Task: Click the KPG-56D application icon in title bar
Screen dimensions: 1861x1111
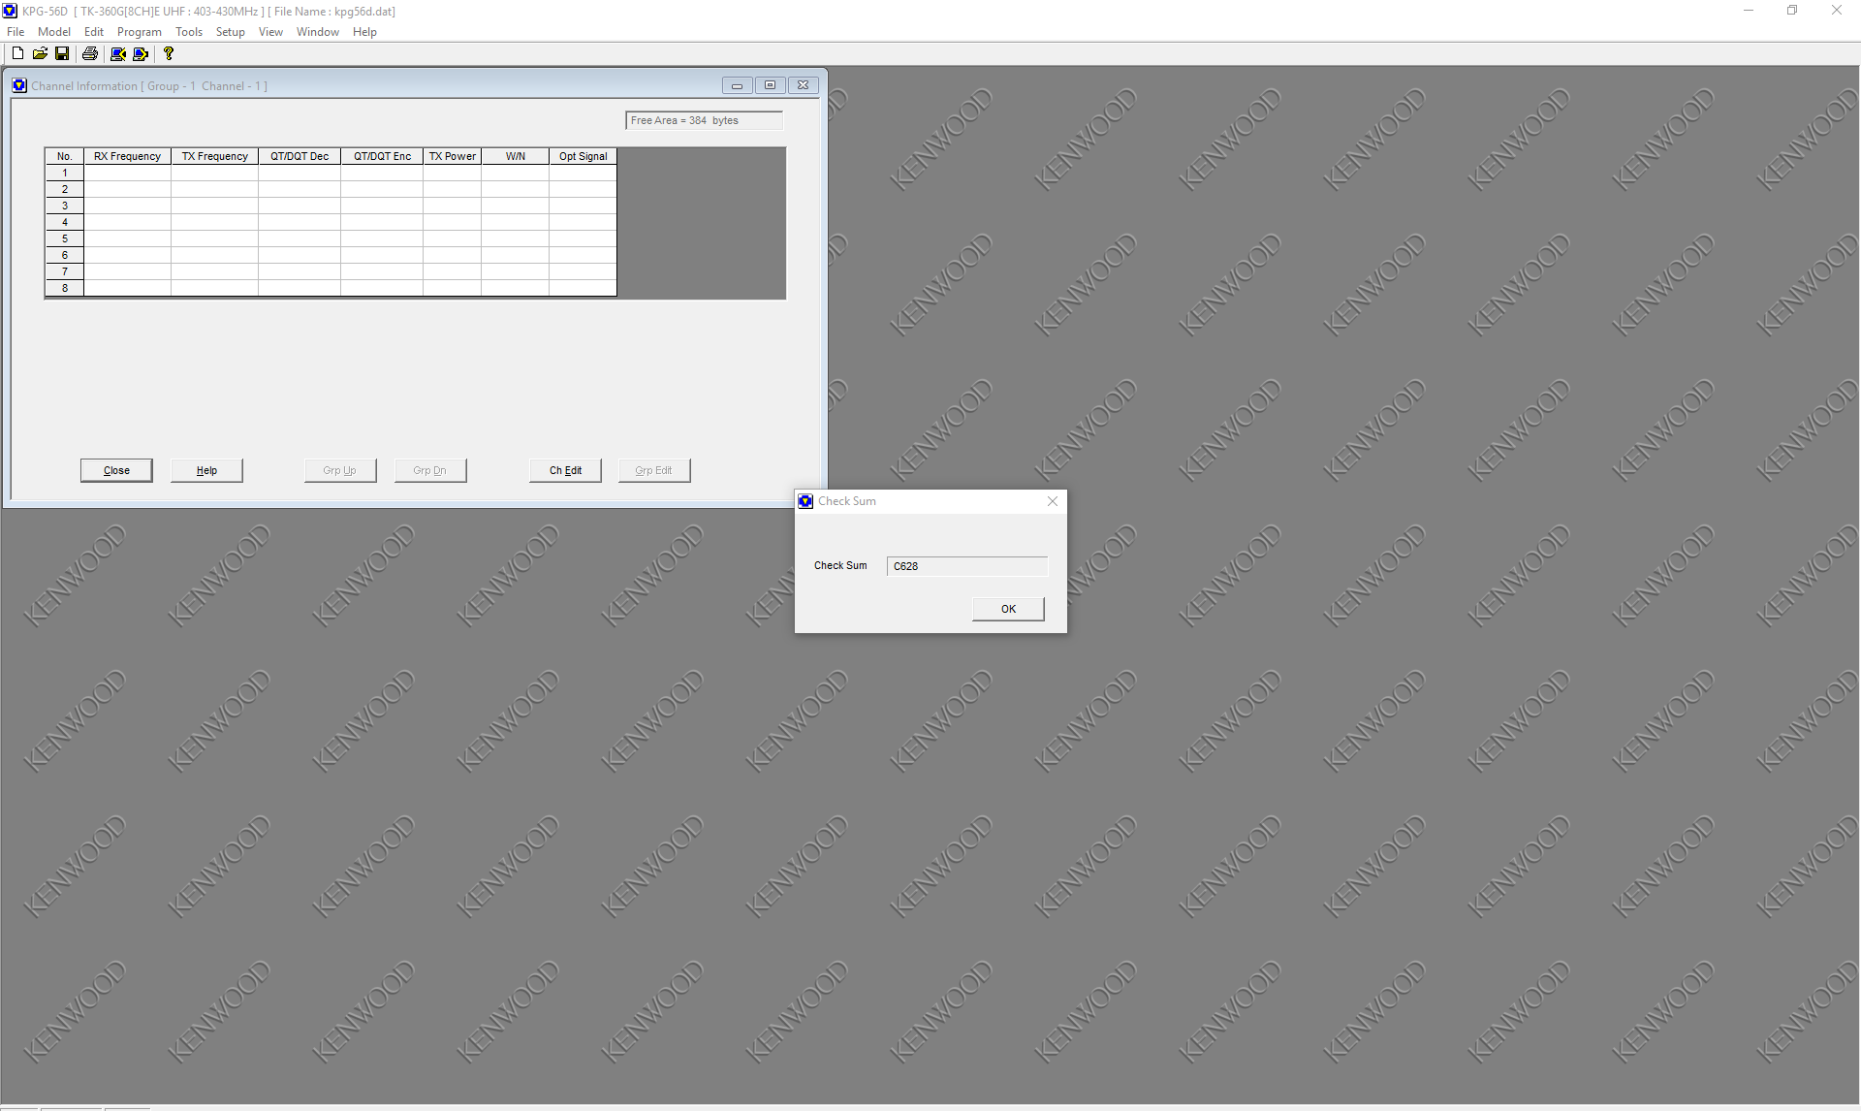Action: pyautogui.click(x=11, y=11)
